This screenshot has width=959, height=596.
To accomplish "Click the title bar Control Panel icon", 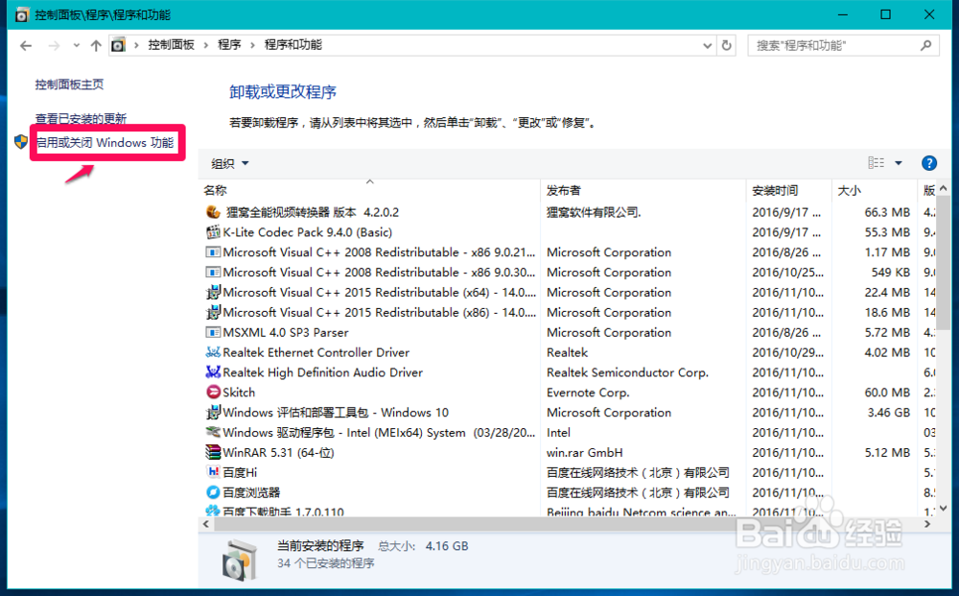I will tap(21, 14).
